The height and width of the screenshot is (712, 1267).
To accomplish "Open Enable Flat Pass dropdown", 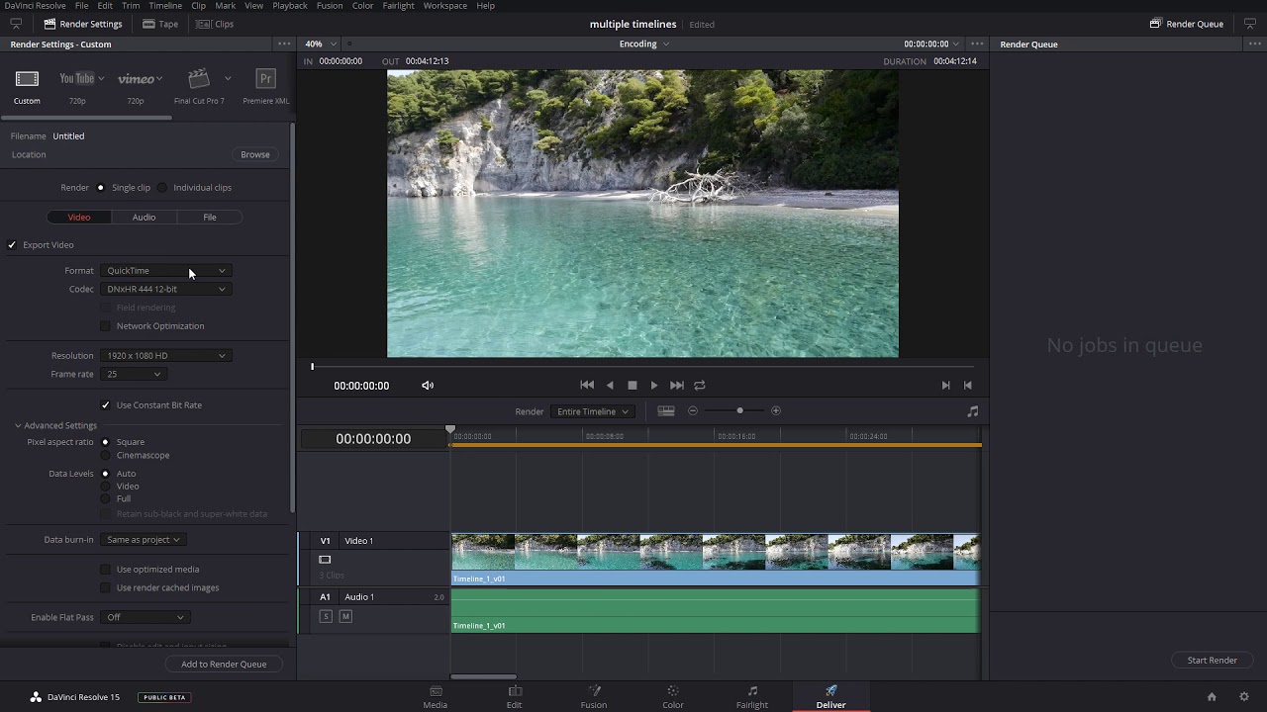I will 145,618.
